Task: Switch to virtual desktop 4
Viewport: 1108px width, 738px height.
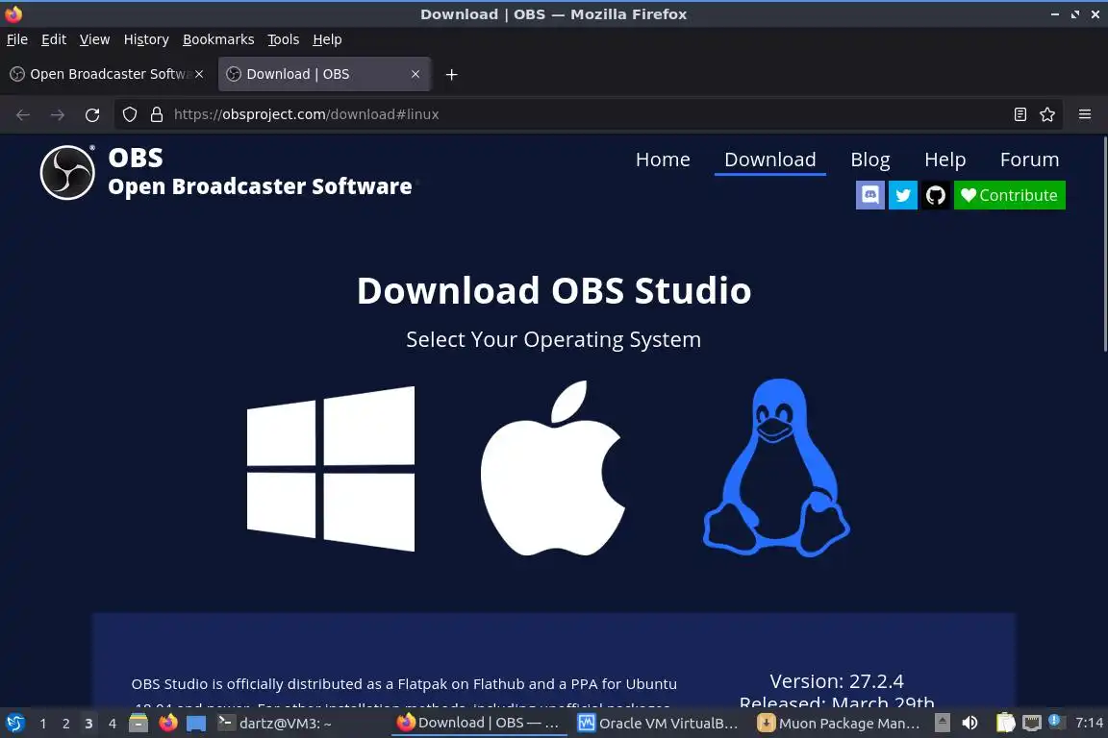Action: coord(112,724)
